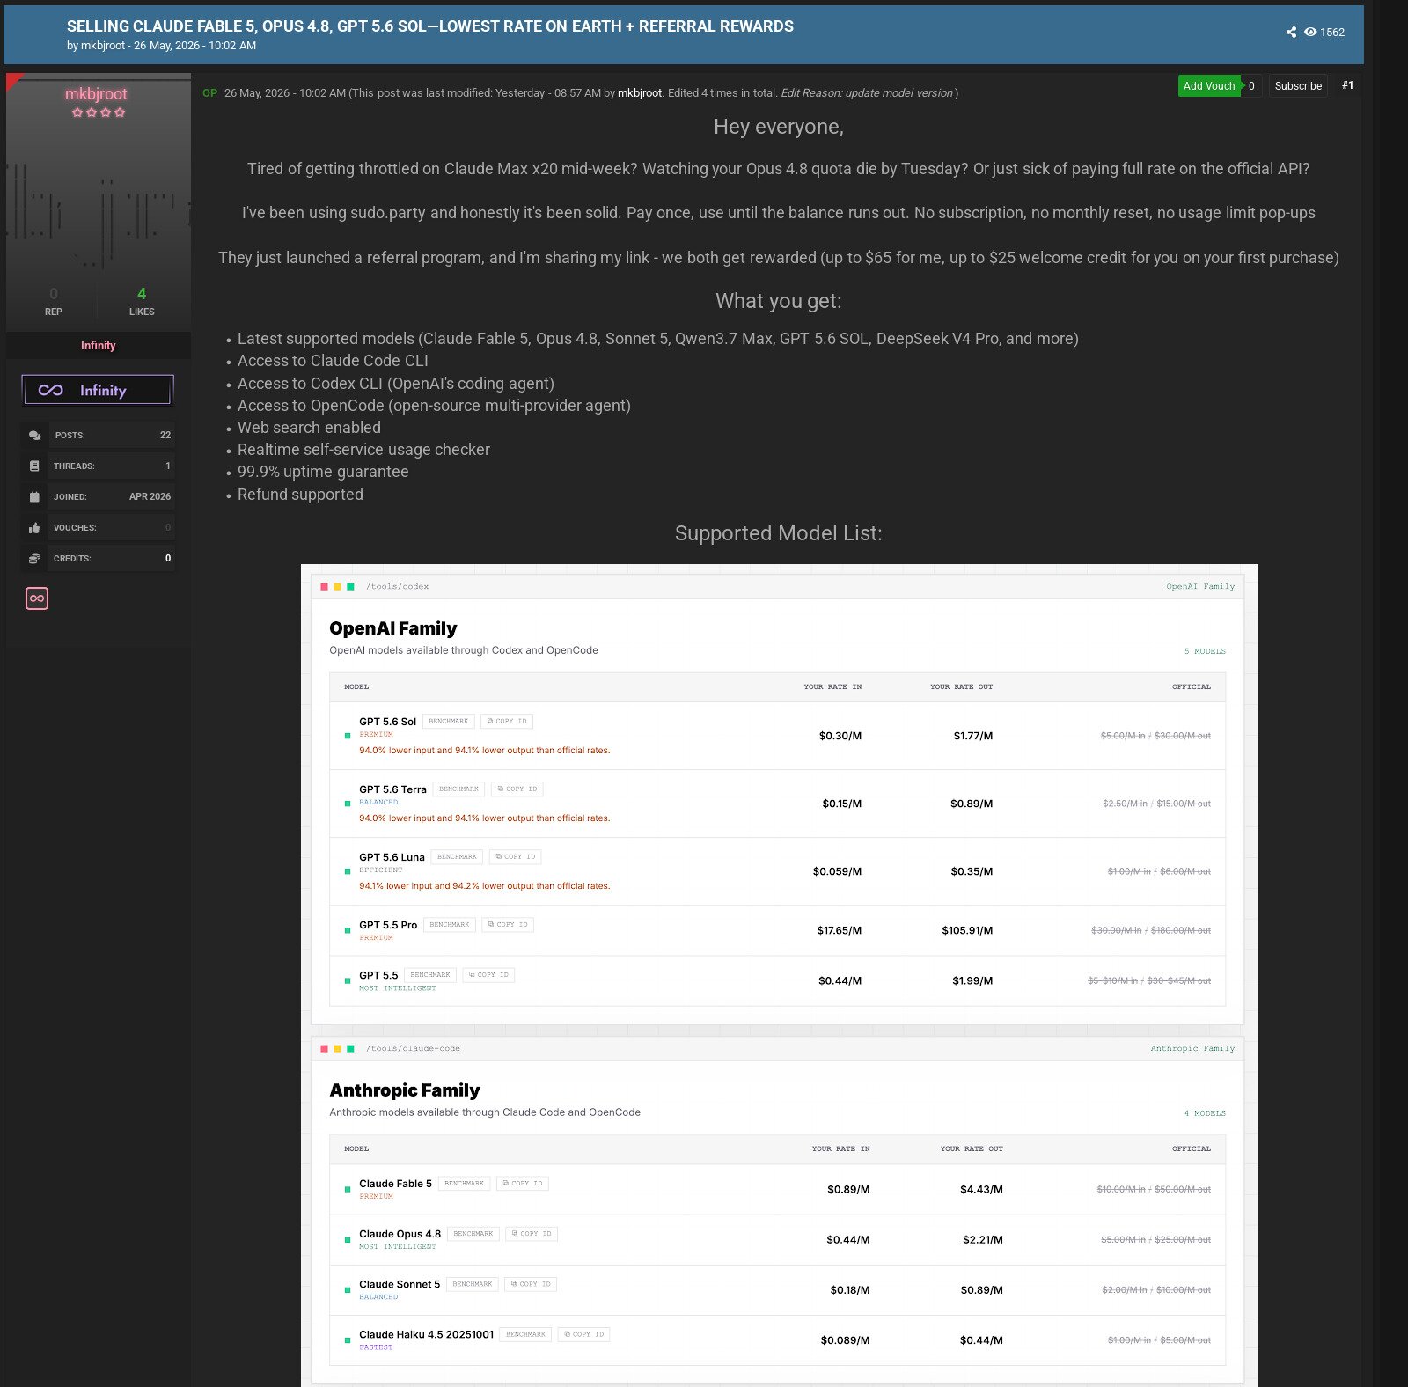This screenshot has width=1408, height=1387.
Task: Click BENCHMARK tag for Claude Fable 5
Action: (465, 1184)
